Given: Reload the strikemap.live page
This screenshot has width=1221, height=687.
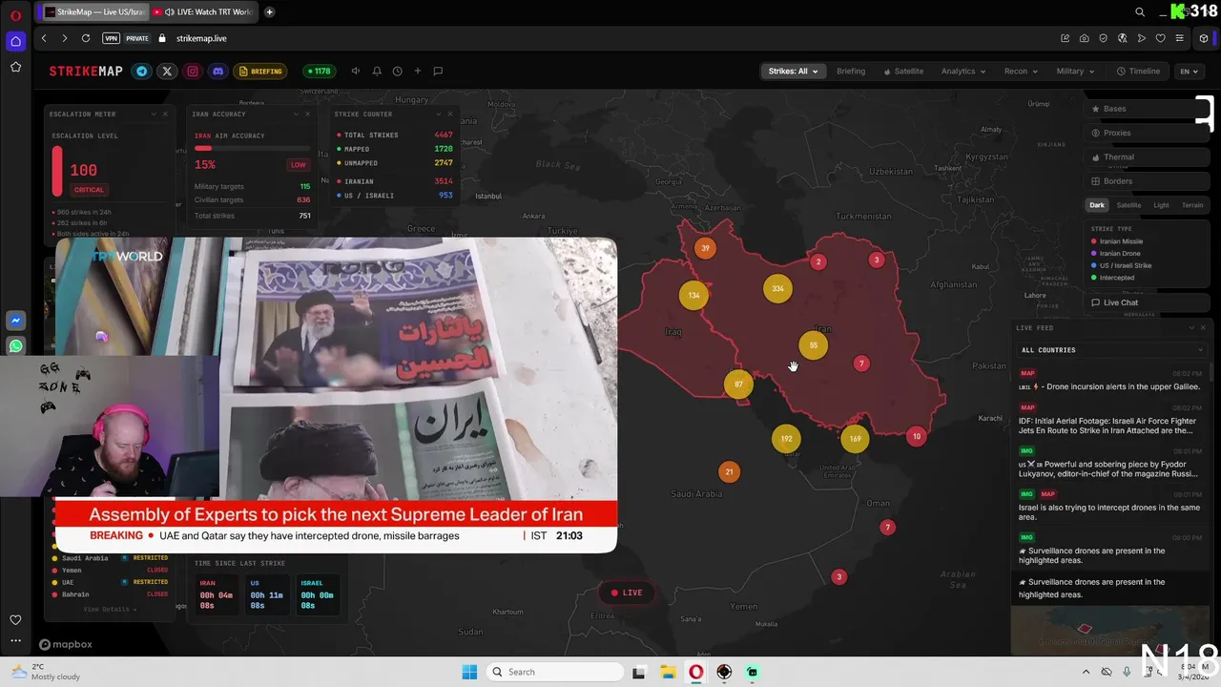Looking at the screenshot, I should [x=86, y=38].
